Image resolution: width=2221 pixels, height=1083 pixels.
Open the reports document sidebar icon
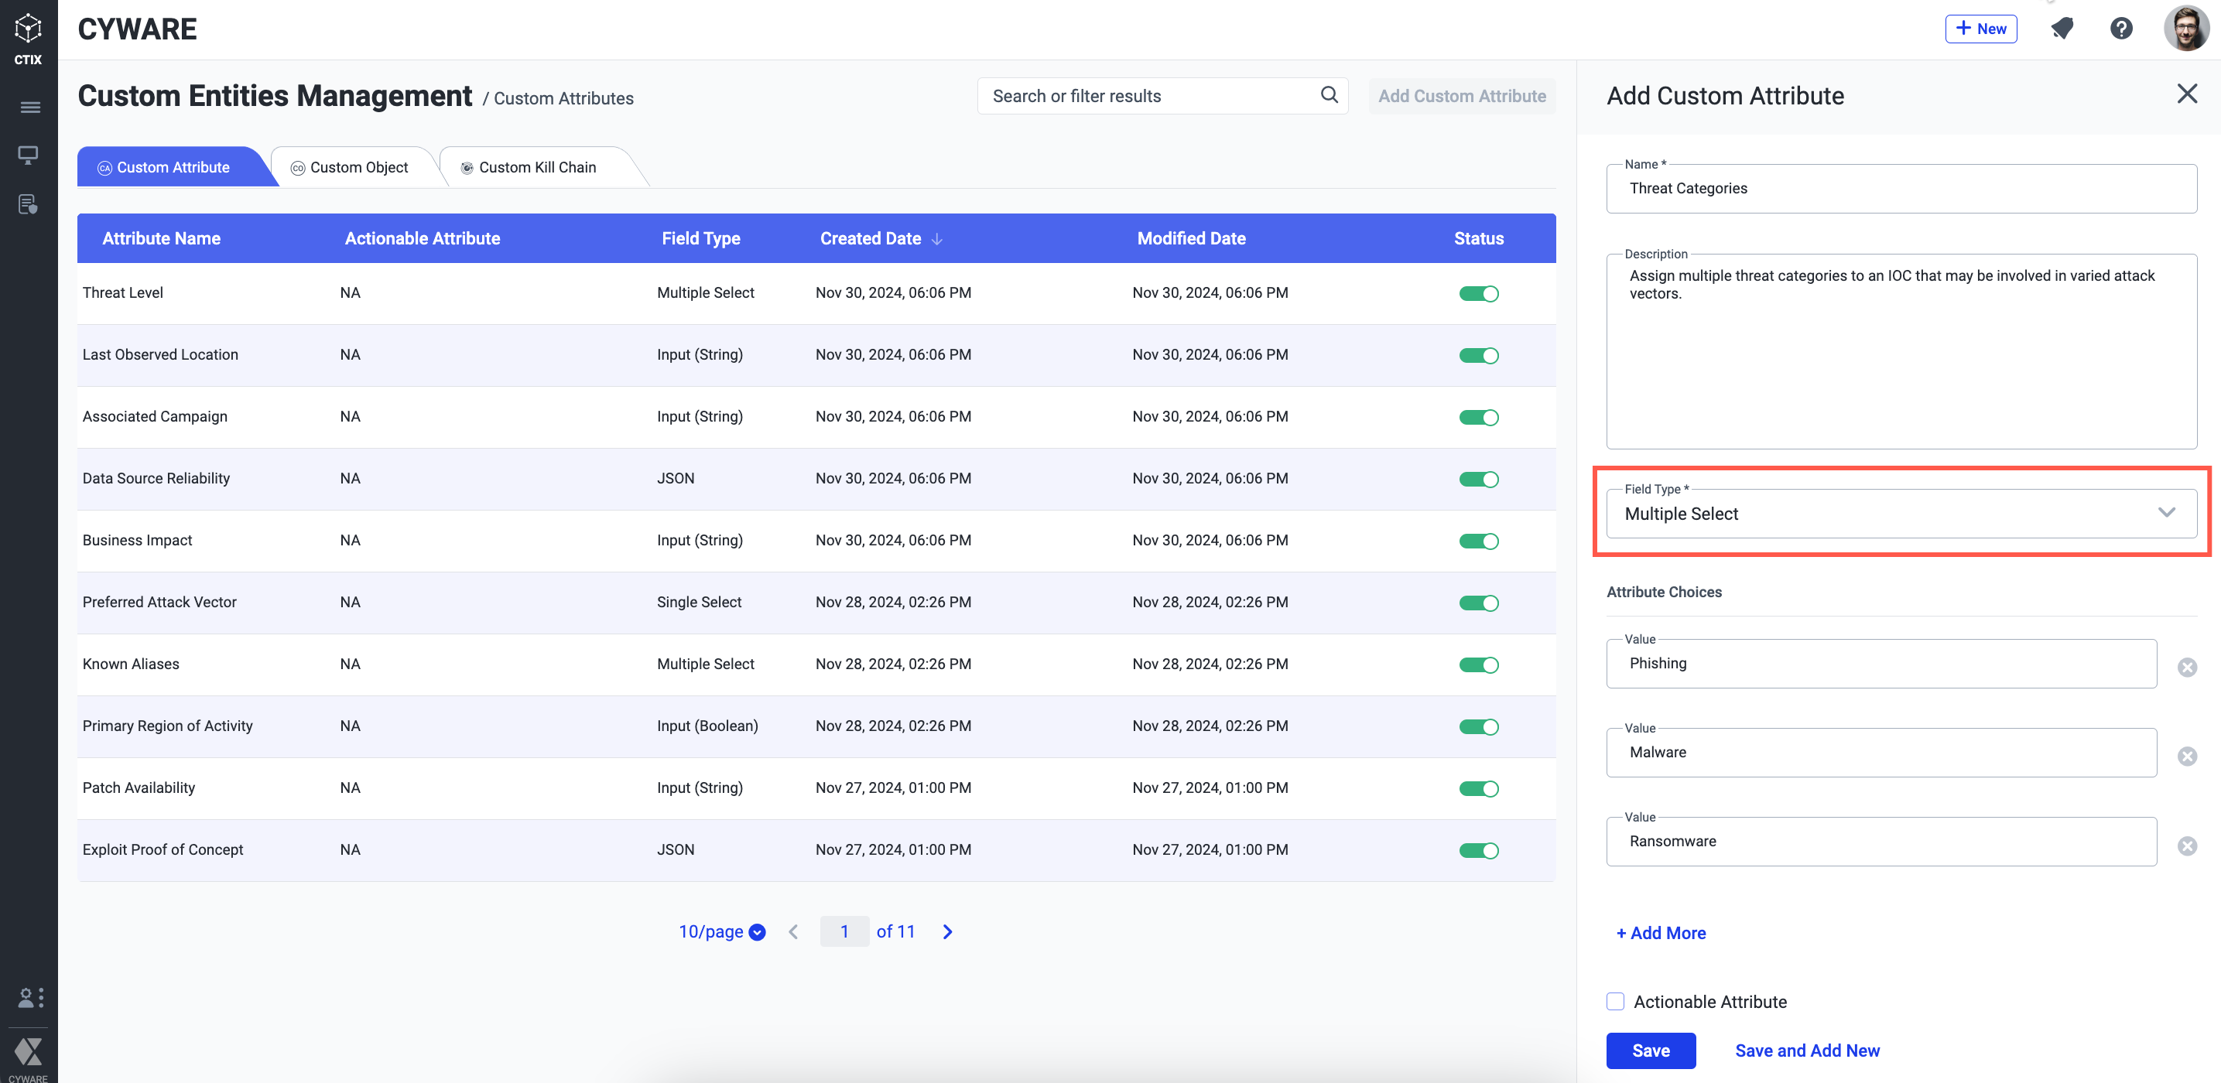[x=29, y=204]
